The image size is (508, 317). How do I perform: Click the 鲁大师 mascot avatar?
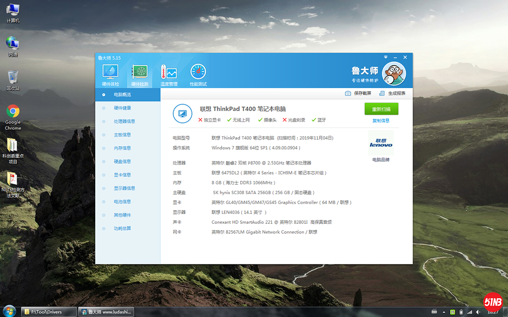pyautogui.click(x=394, y=74)
